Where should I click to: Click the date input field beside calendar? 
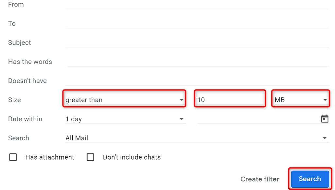tap(257, 119)
